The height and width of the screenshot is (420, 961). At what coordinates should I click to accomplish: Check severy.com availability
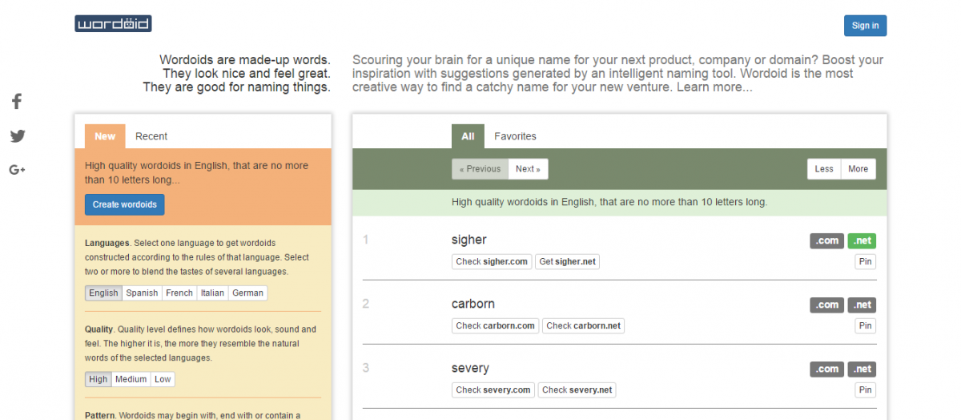coord(493,390)
